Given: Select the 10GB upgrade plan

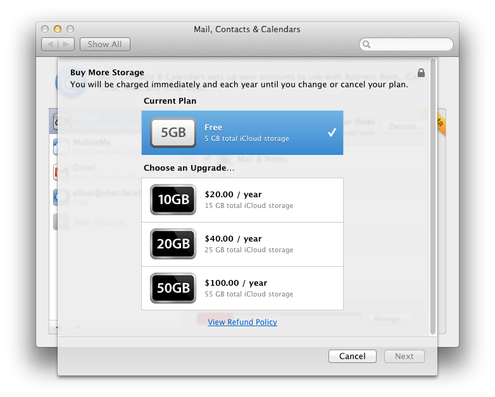Looking at the screenshot, I should click(242, 200).
